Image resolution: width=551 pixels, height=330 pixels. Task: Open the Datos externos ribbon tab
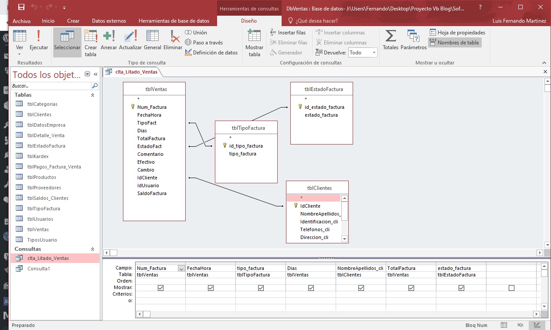[109, 21]
